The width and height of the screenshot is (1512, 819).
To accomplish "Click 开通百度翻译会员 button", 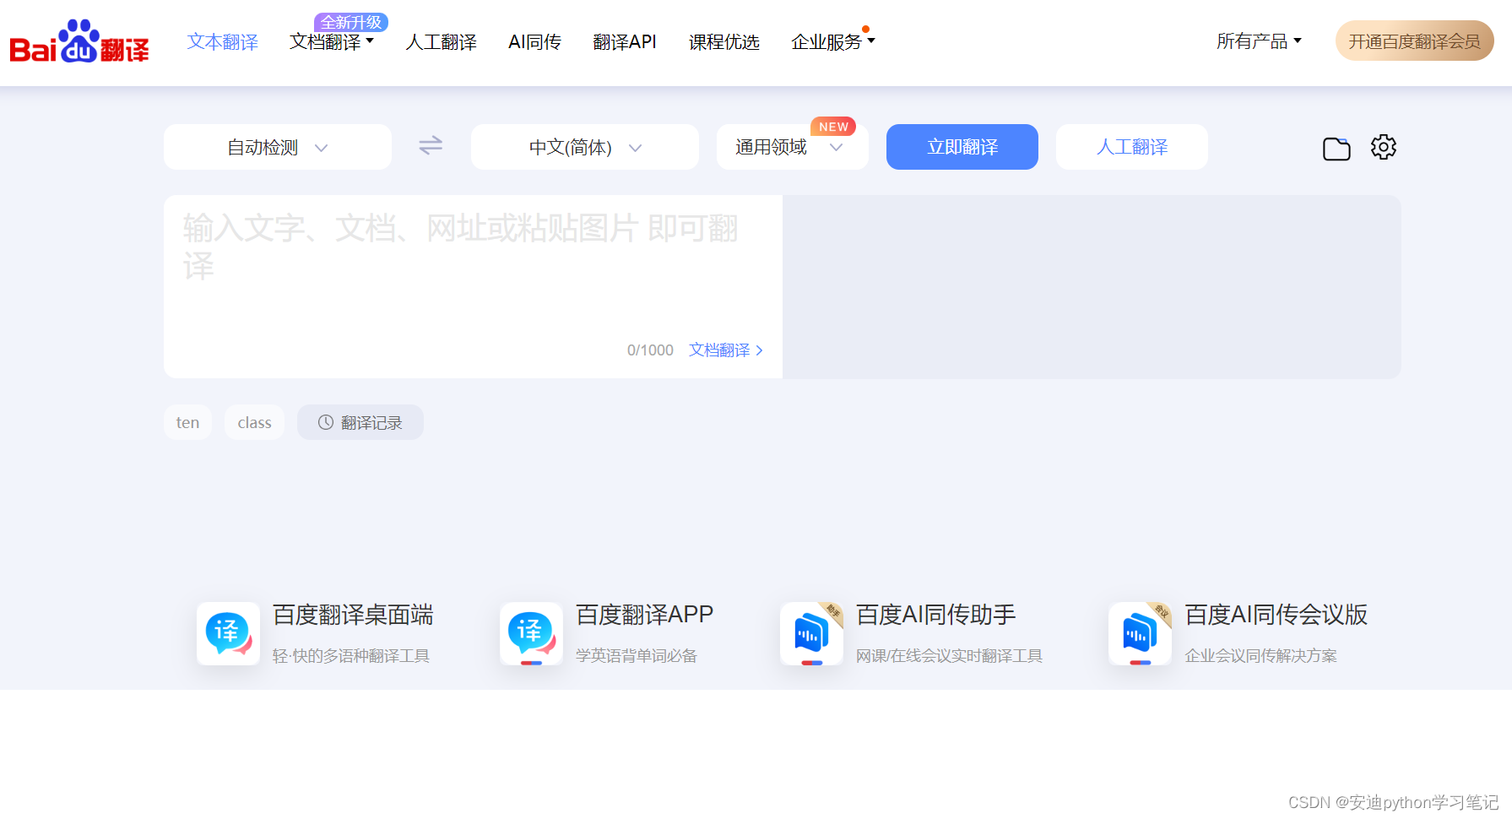I will click(x=1415, y=41).
